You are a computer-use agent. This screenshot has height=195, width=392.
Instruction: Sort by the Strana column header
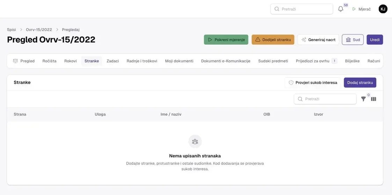pyautogui.click(x=20, y=114)
